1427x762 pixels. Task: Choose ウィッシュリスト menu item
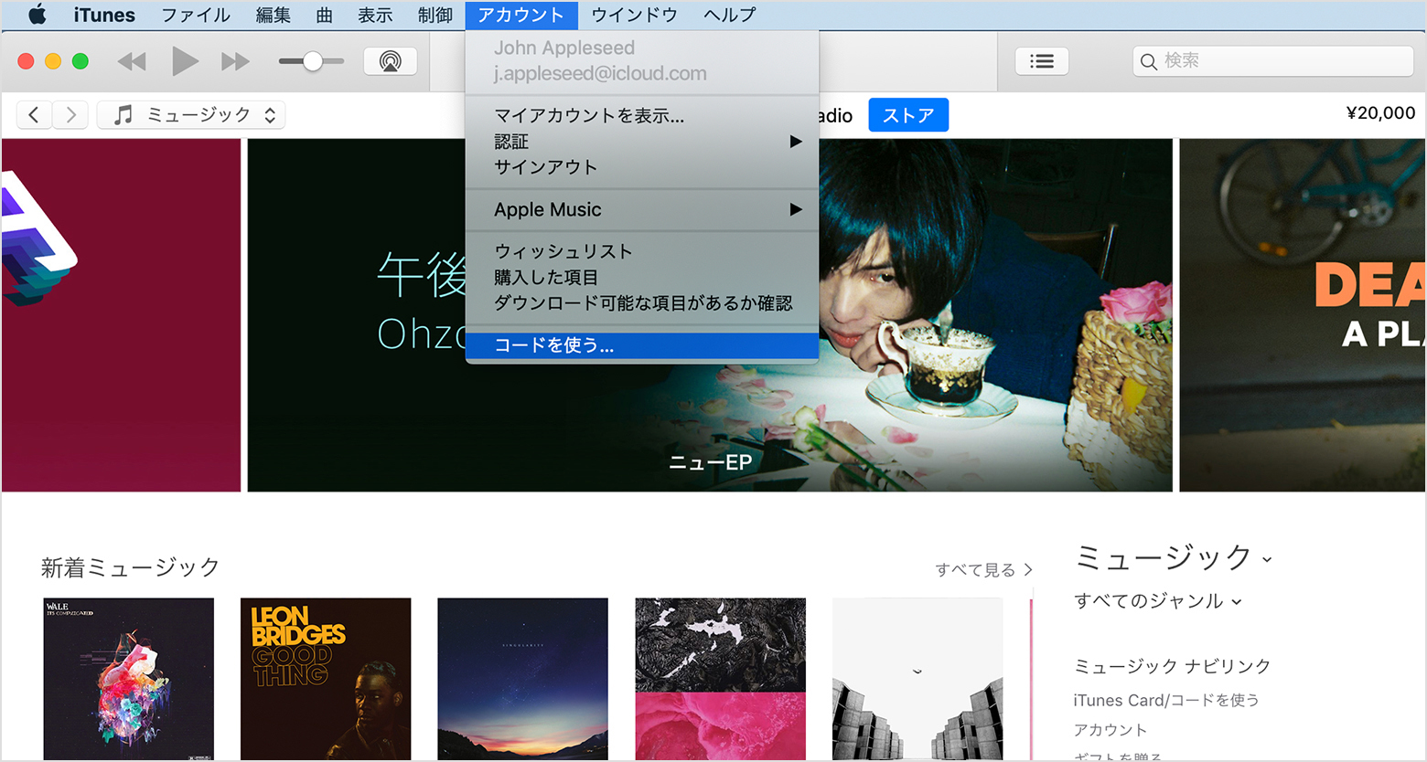642,251
